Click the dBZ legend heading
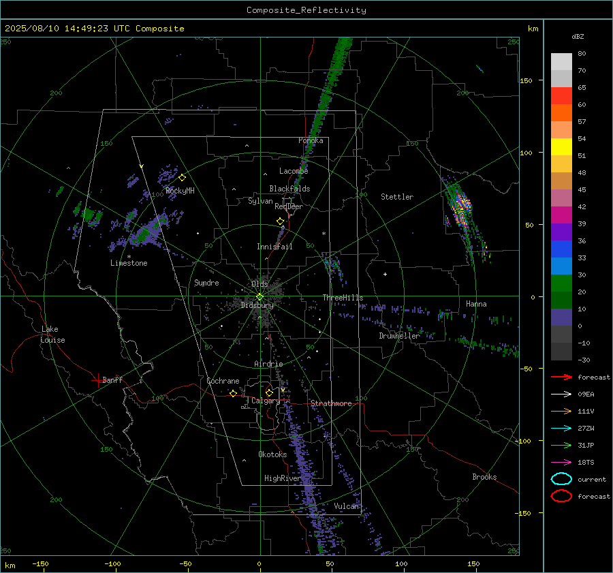 tap(578, 36)
